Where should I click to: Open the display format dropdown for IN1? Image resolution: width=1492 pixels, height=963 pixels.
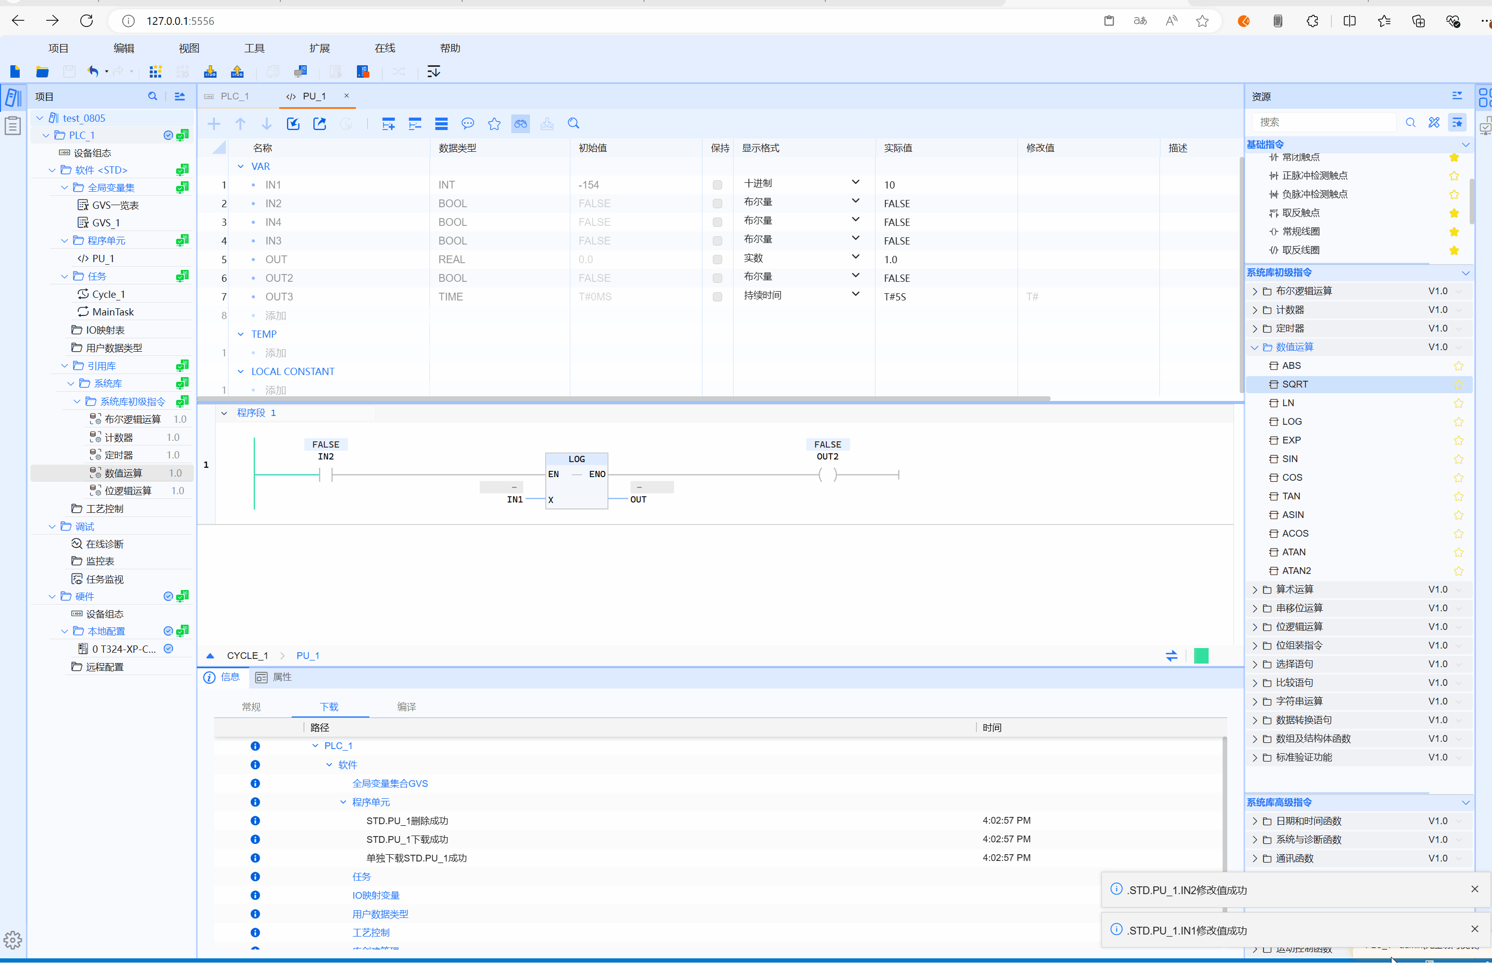click(855, 182)
